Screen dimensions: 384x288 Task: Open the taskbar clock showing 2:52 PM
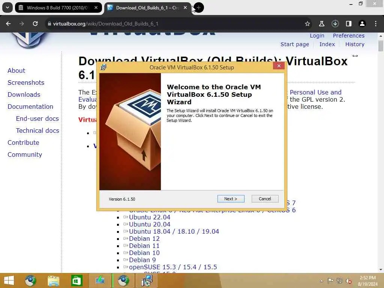[367, 281]
